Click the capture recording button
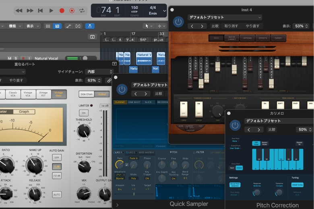The width and height of the screenshot is (314, 209). (x=72, y=10)
